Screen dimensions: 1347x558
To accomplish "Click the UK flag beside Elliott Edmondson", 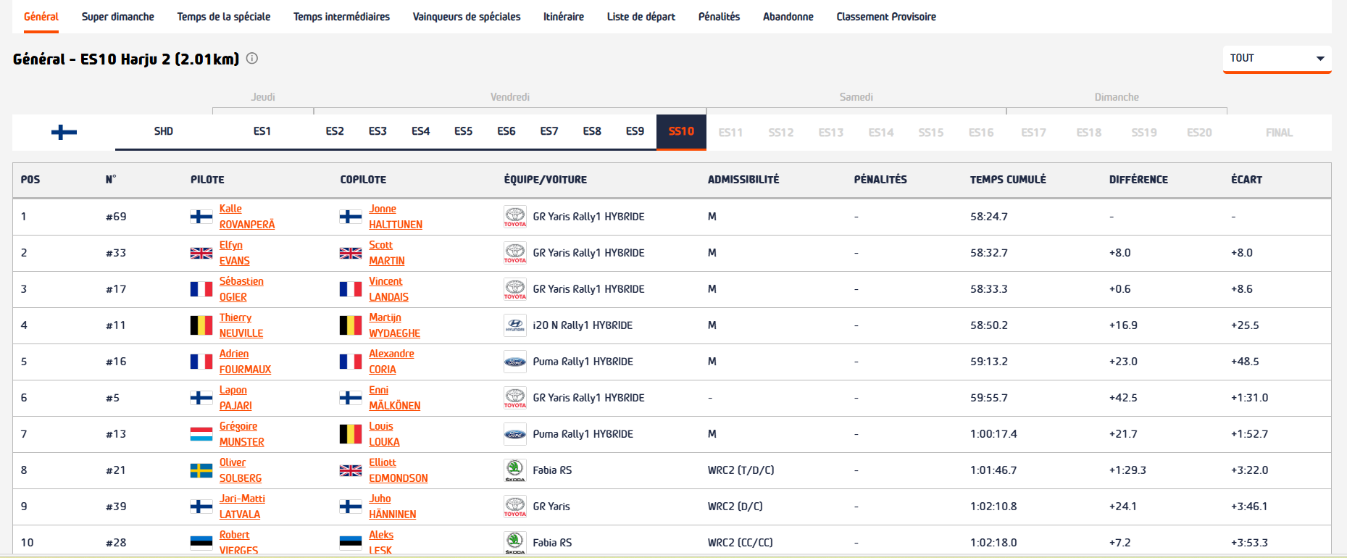I will click(x=351, y=470).
